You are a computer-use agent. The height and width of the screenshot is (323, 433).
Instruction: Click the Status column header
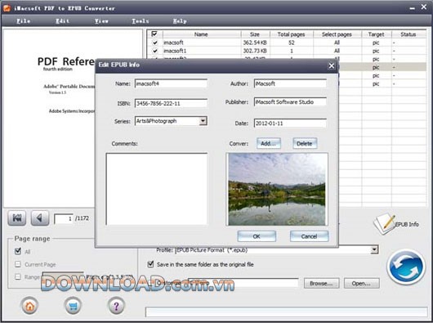pyautogui.click(x=408, y=34)
